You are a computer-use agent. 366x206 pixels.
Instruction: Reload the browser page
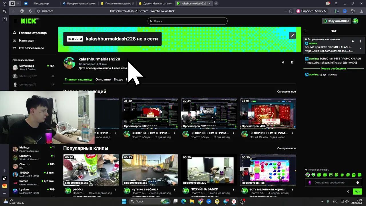(x=30, y=11)
